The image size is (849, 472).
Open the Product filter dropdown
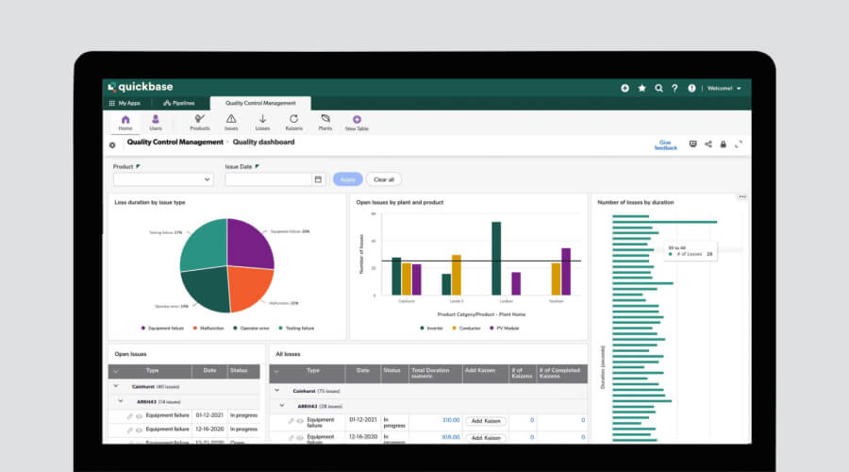point(163,179)
